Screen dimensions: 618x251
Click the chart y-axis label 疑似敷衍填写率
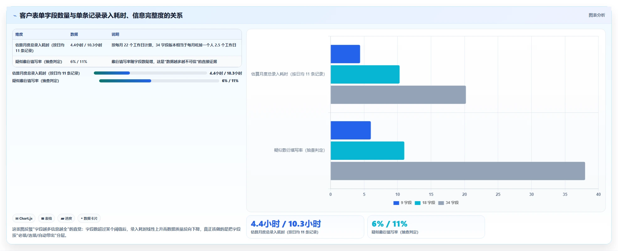click(300, 150)
